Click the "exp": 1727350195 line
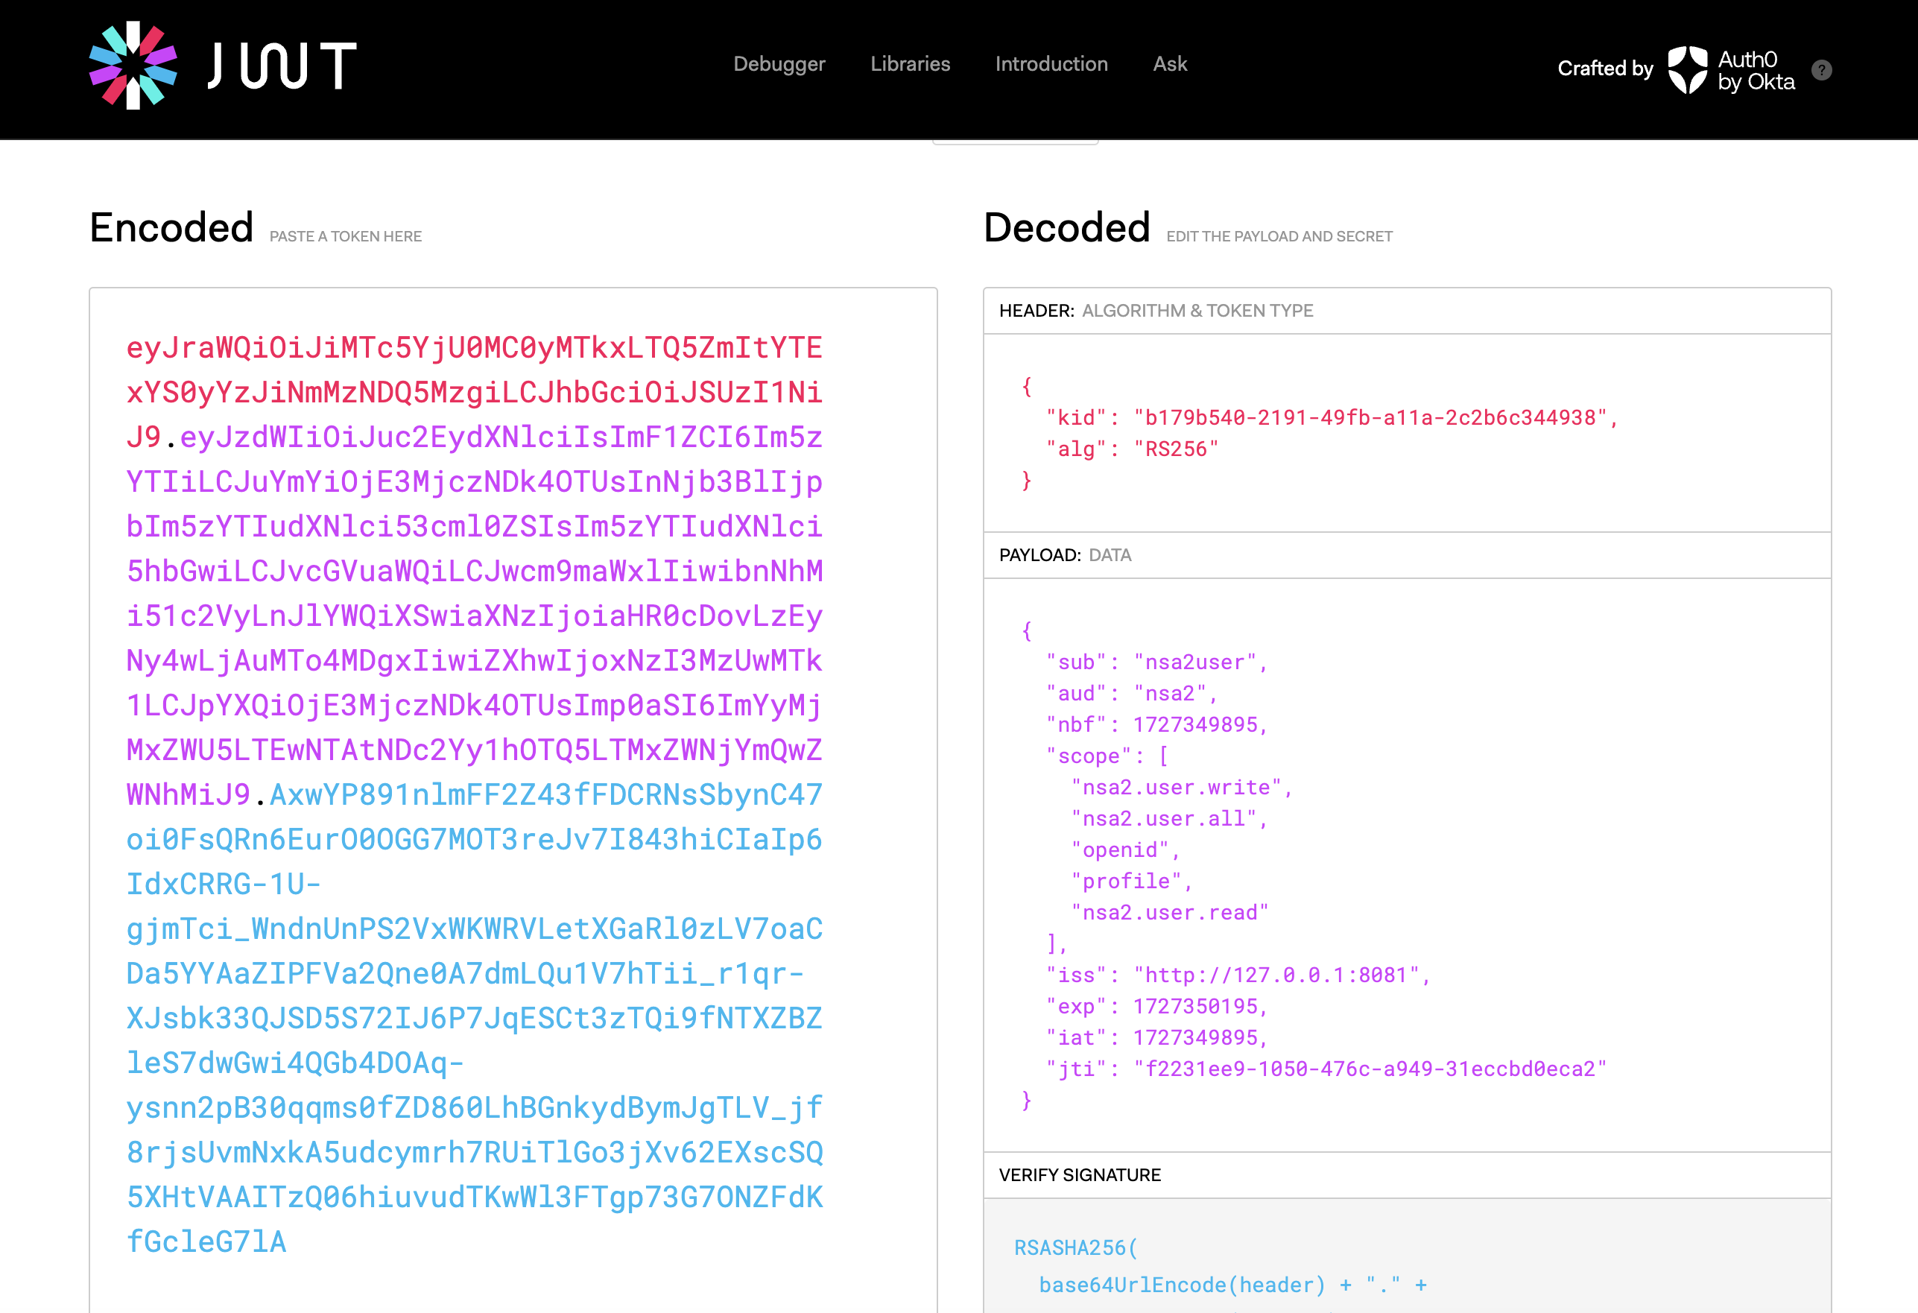Viewport: 1918px width, 1313px height. tap(1156, 1007)
